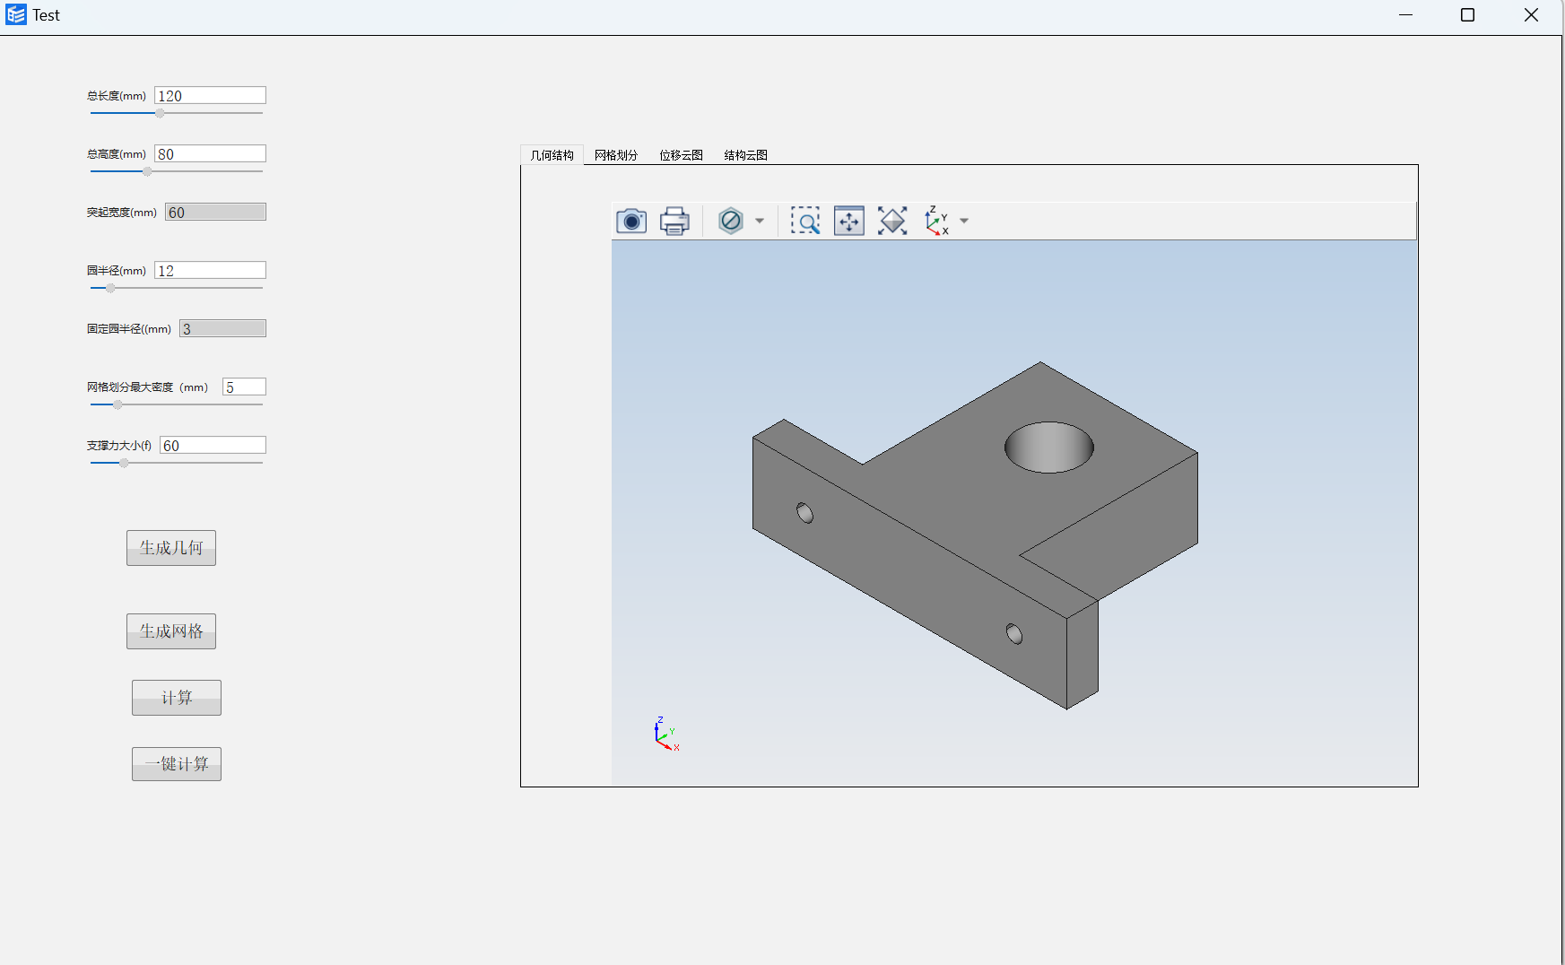The image size is (1565, 965).
Task: Focus the 圆半径(mm) input field
Action: point(210,271)
